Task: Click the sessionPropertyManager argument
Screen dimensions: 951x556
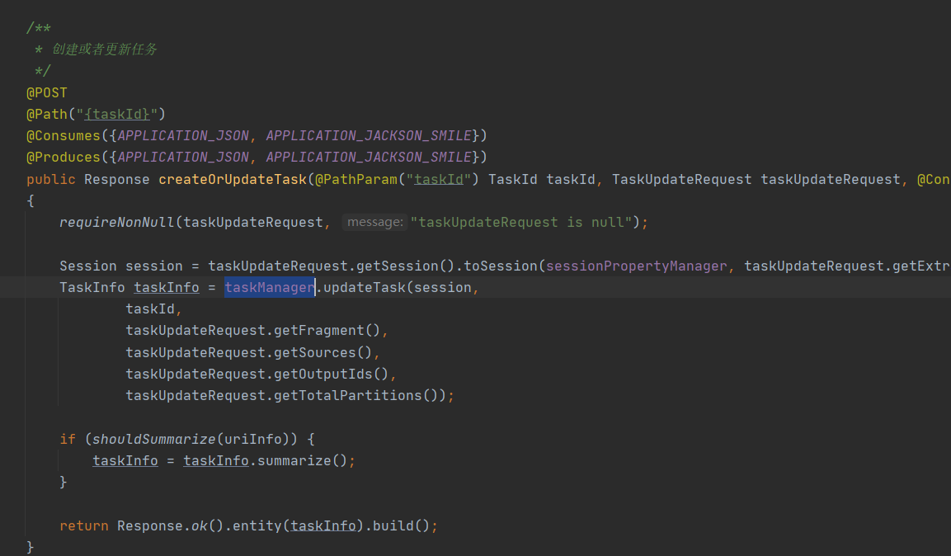Action: [637, 266]
